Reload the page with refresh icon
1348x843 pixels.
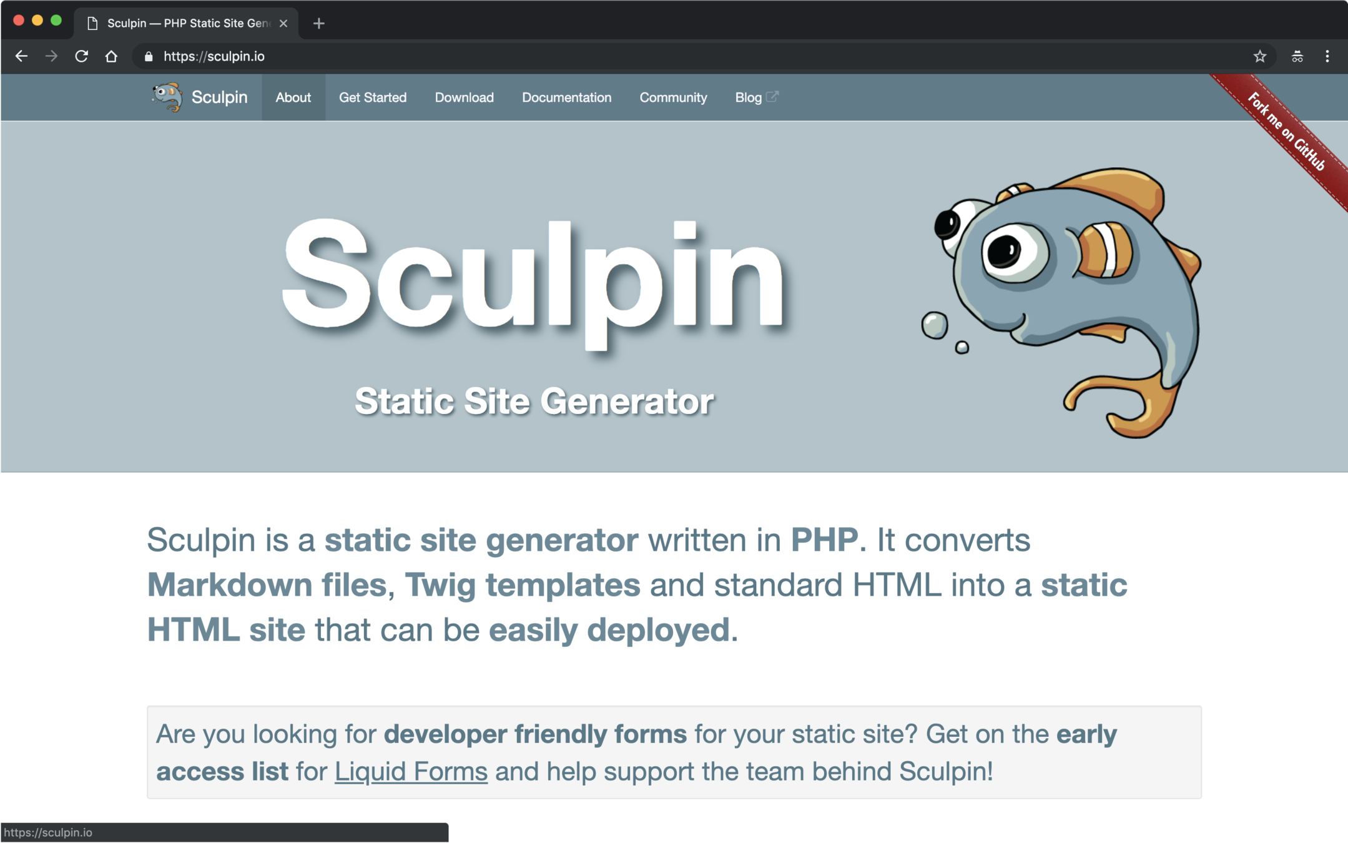point(81,56)
